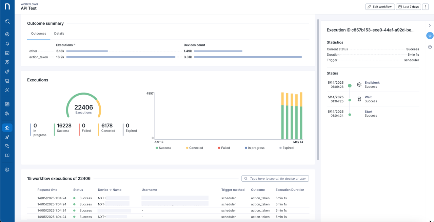Toggle the Success legend in the chart
The image size is (434, 222).
[x=163, y=148]
